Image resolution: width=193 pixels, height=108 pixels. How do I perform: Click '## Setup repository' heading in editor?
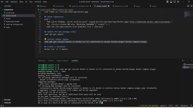pyautogui.click(x=54, y=17)
